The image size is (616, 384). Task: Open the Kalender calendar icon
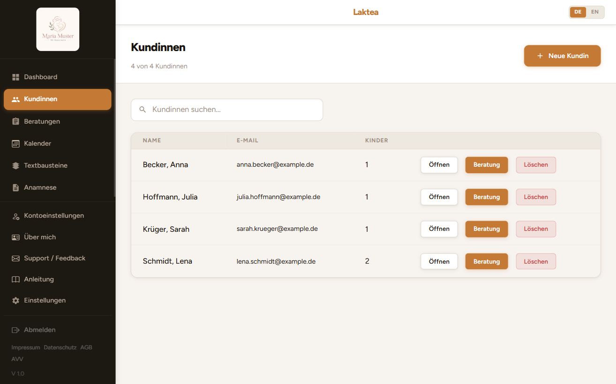[15, 144]
